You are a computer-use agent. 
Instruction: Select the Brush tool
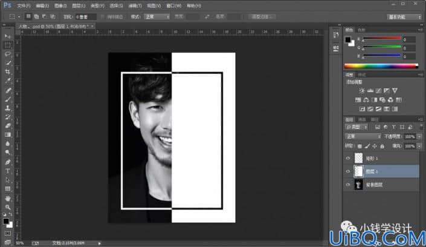pos(8,99)
